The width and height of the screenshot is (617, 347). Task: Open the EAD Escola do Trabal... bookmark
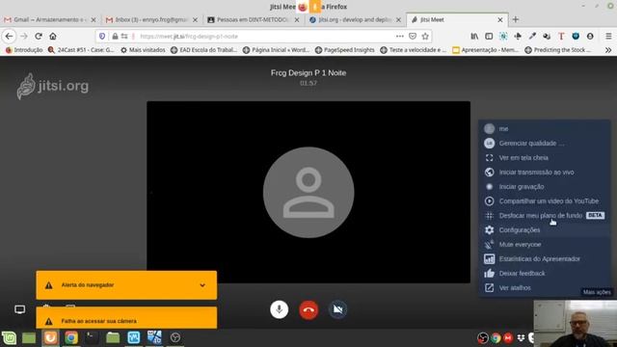coord(204,50)
